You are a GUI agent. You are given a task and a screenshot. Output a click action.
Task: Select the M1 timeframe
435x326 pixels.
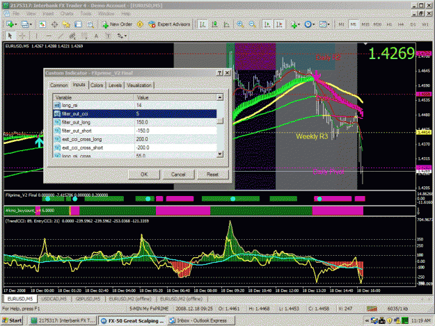point(342,24)
